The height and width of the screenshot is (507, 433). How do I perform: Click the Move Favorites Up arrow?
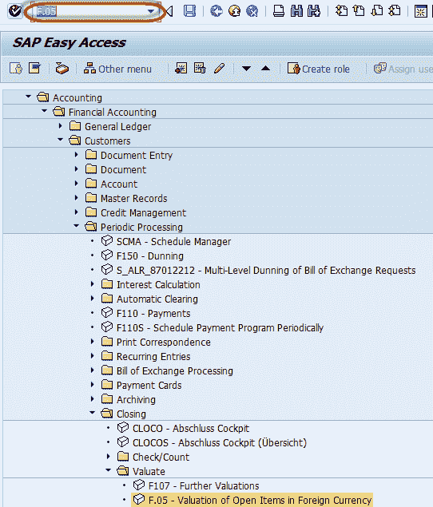[x=266, y=68]
